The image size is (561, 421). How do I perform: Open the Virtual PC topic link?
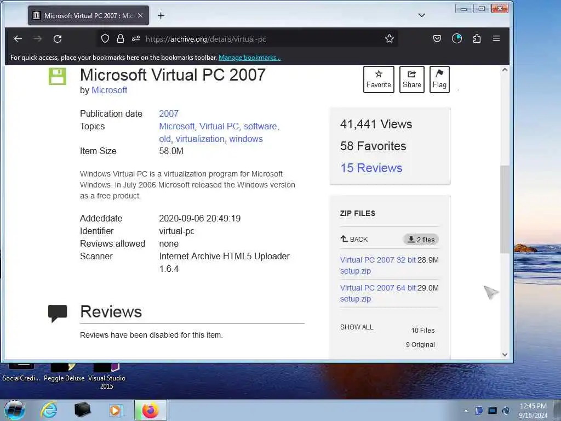tap(219, 127)
